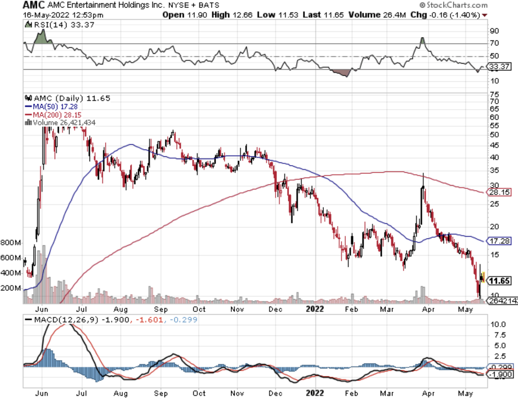Click the 10.0 level on MACD axis
The image size is (518, 399).
click(498, 325)
